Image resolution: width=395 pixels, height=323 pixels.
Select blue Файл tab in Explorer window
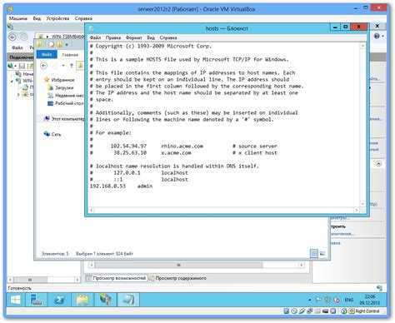coord(47,54)
